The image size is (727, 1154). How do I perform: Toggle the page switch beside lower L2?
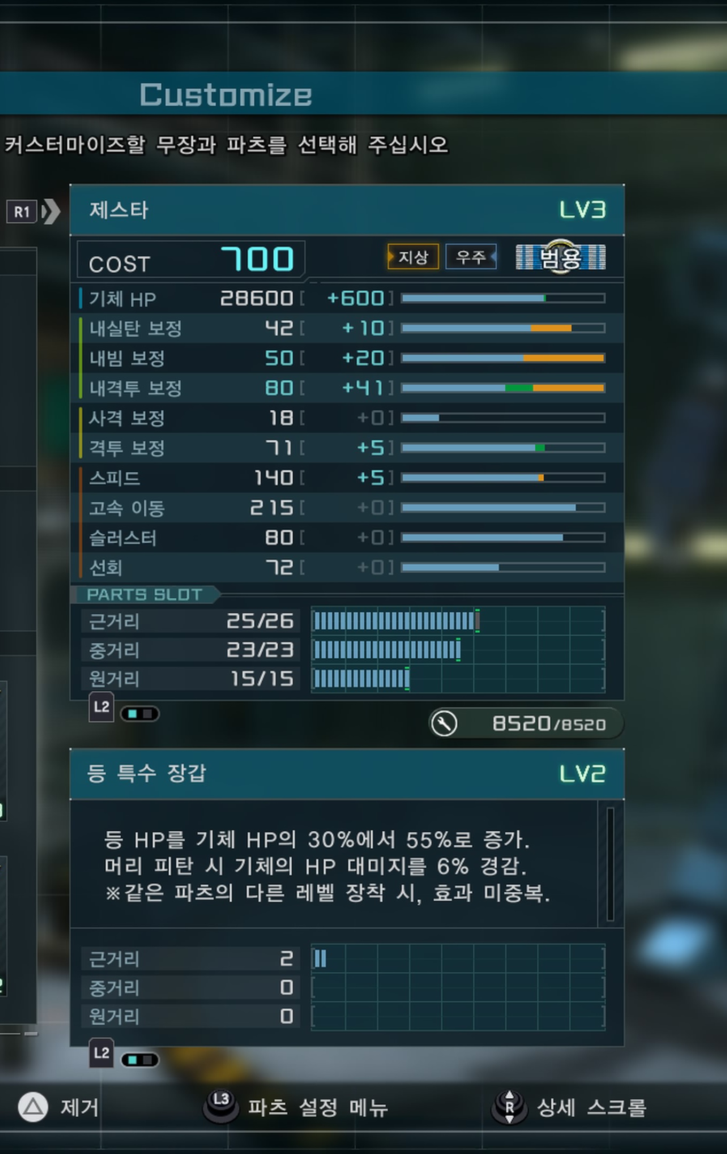pyautogui.click(x=140, y=1060)
